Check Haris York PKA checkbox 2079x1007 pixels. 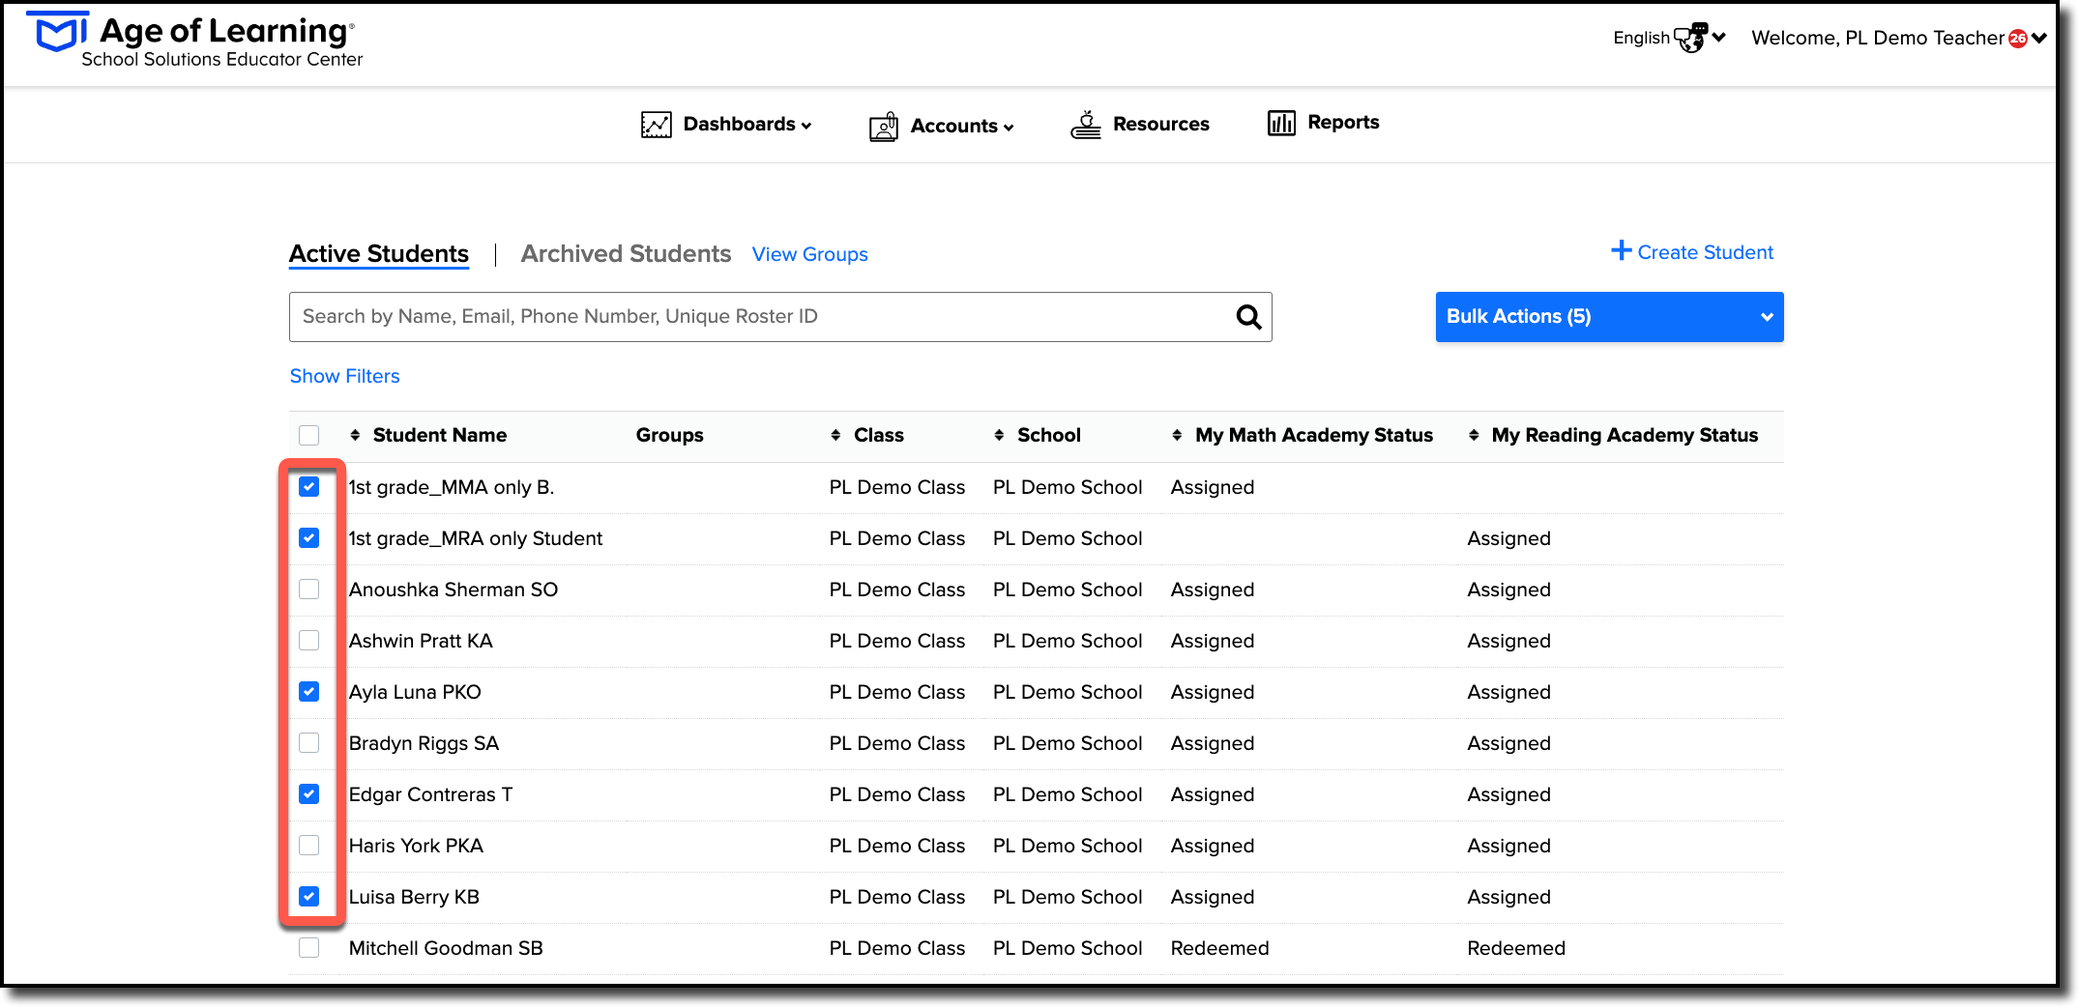click(x=309, y=845)
